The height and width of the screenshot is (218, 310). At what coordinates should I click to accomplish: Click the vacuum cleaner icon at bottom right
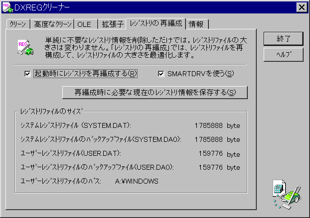286,193
